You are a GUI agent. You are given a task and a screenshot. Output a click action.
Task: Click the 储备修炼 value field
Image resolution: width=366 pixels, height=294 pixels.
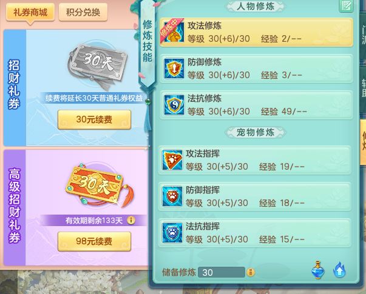click(x=222, y=272)
